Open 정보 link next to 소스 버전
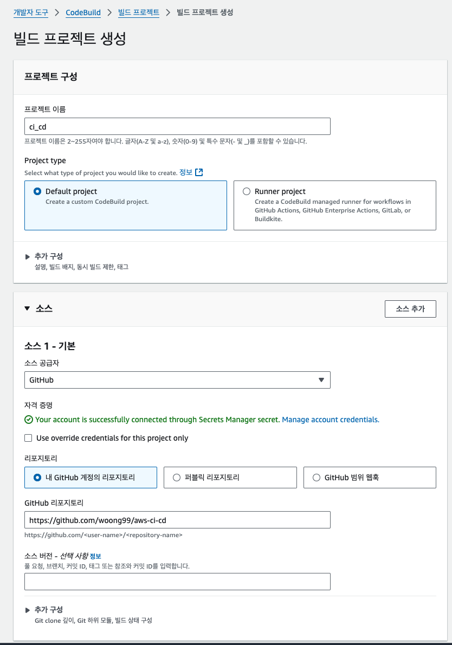The image size is (452, 645). [95, 556]
